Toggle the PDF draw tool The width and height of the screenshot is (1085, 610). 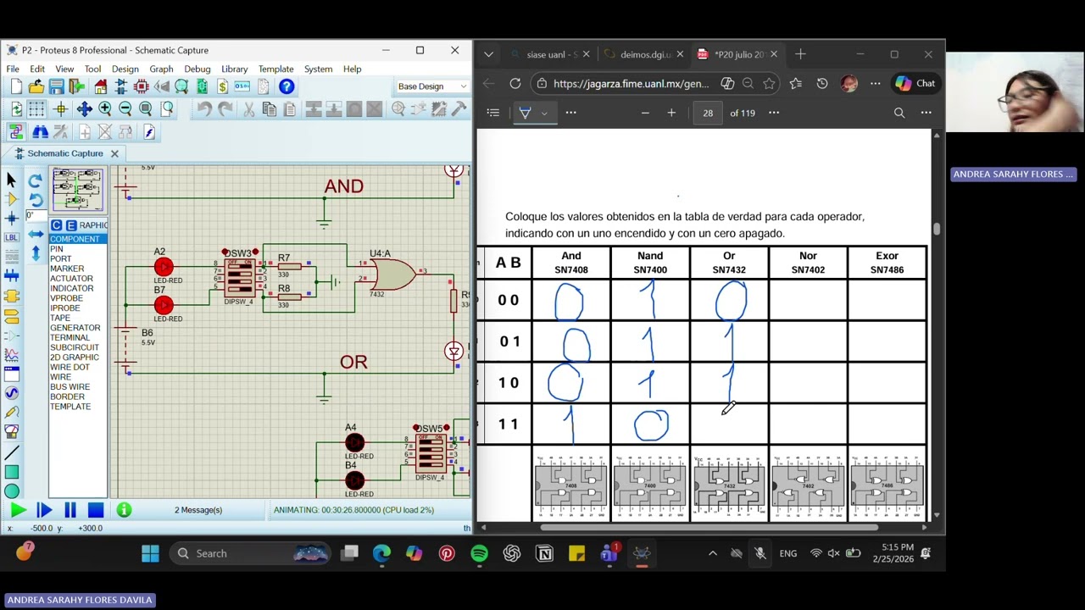tap(526, 113)
